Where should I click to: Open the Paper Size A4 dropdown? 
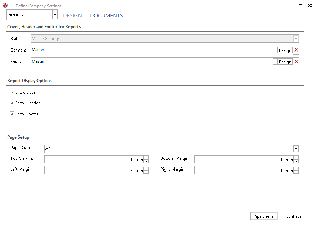pos(296,149)
